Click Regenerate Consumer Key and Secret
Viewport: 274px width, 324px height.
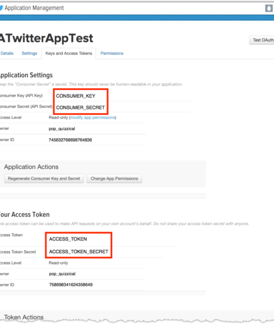pos(44,178)
